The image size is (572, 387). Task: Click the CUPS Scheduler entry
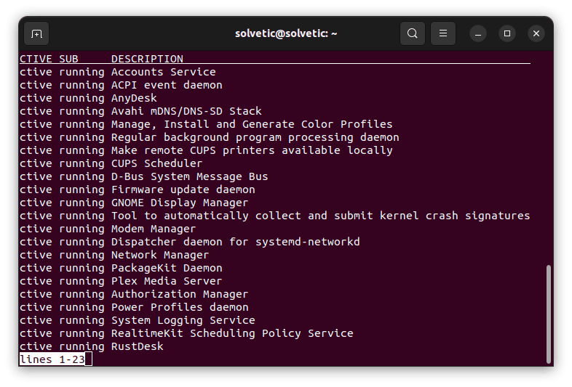pyautogui.click(x=156, y=163)
